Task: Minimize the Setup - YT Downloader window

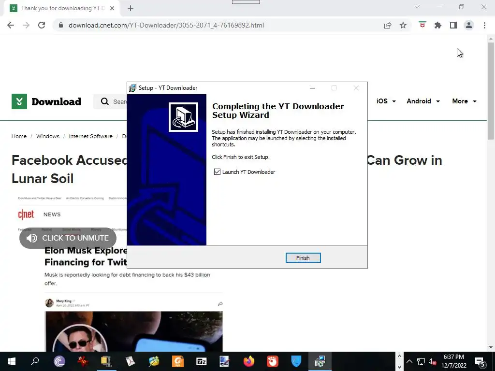Action: (x=312, y=88)
